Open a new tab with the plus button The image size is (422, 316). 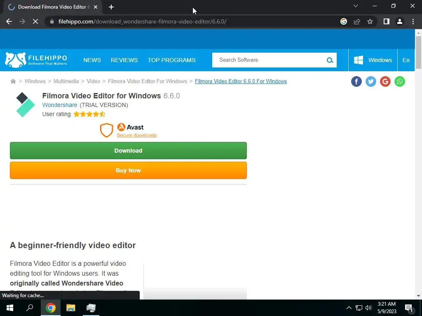click(111, 7)
